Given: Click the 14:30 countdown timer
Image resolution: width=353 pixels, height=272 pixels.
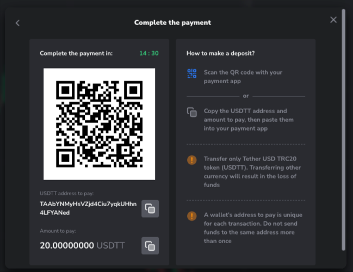Looking at the screenshot, I should 148,53.
